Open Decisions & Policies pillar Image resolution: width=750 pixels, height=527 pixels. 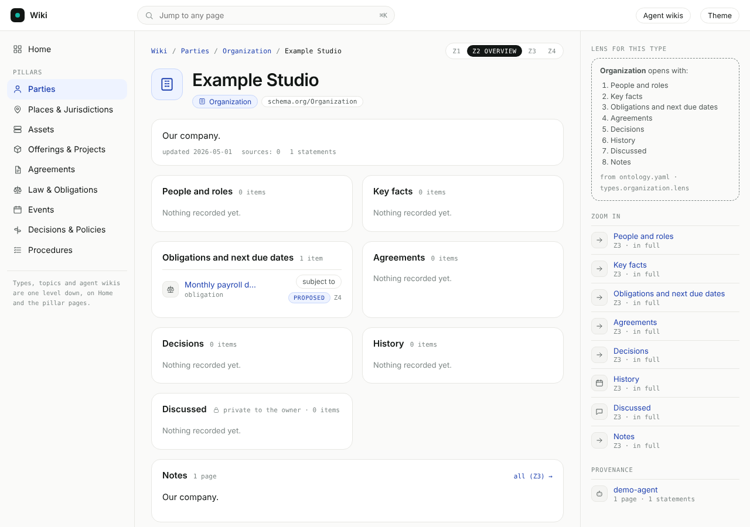coord(67,230)
